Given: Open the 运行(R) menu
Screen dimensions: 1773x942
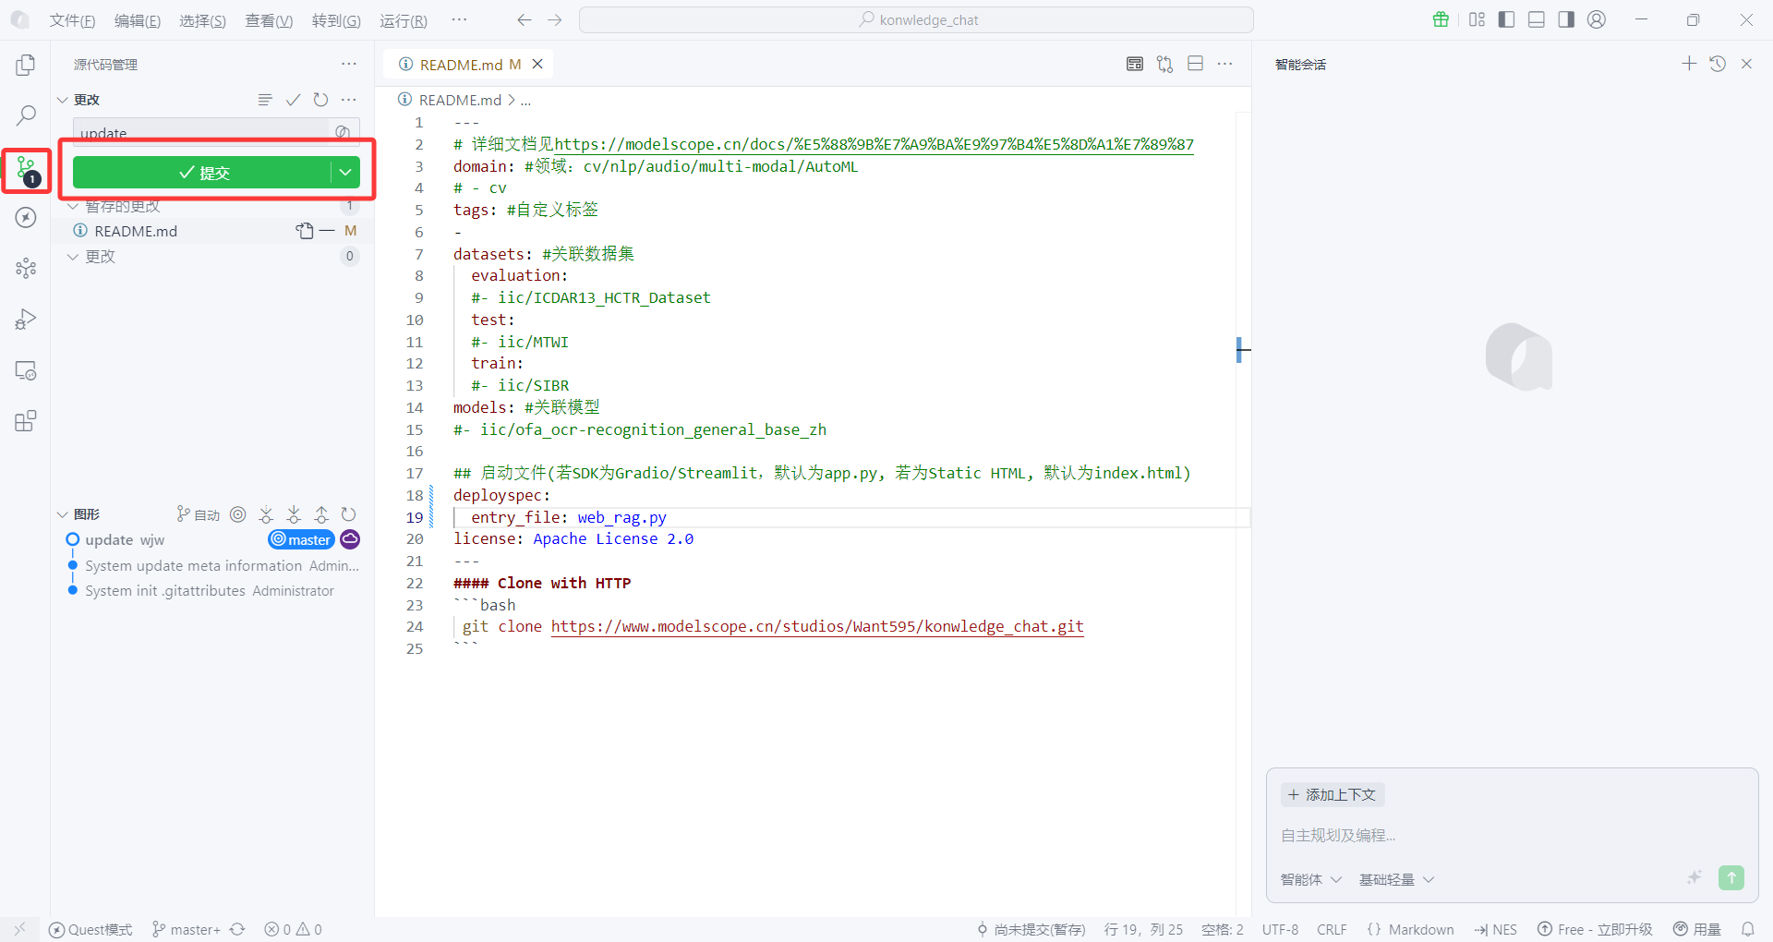Looking at the screenshot, I should tap(404, 20).
